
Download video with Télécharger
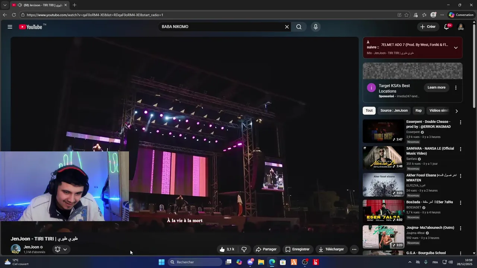[331, 249]
